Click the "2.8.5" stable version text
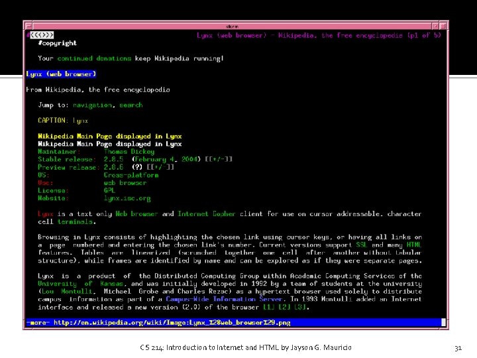477x358 pixels. click(113, 159)
